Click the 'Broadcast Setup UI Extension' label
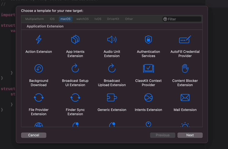Image resolution: width=228 pixels, height=149 pixels. pos(75,83)
